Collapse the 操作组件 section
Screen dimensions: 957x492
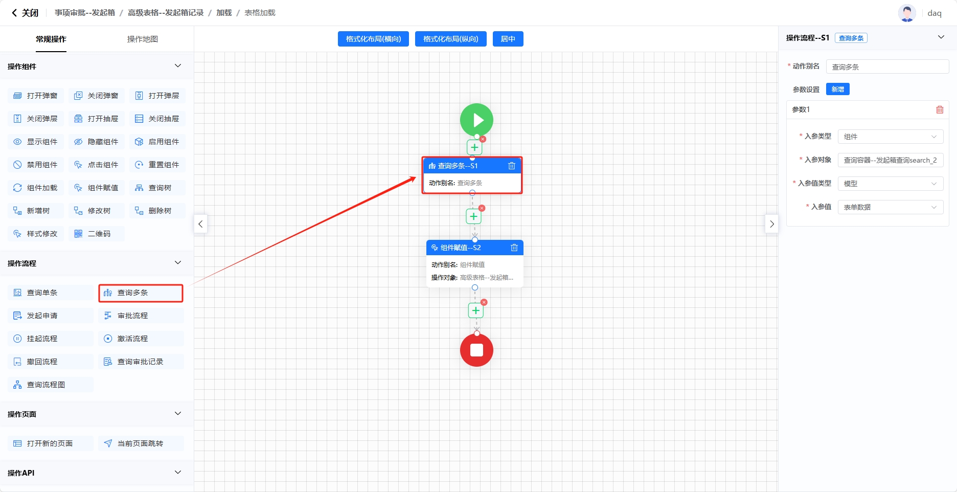[x=177, y=66]
